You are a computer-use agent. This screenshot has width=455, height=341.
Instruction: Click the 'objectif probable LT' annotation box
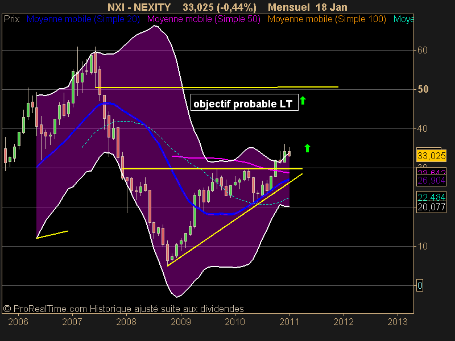[x=244, y=102]
